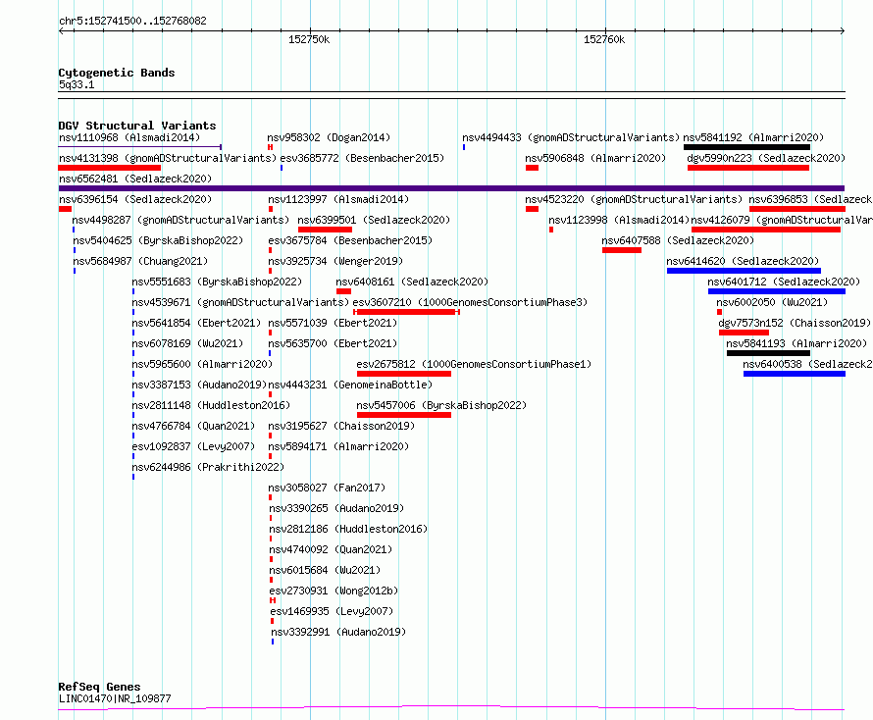Select nsv1123998 (Alsmadi2014) label

(x=619, y=220)
